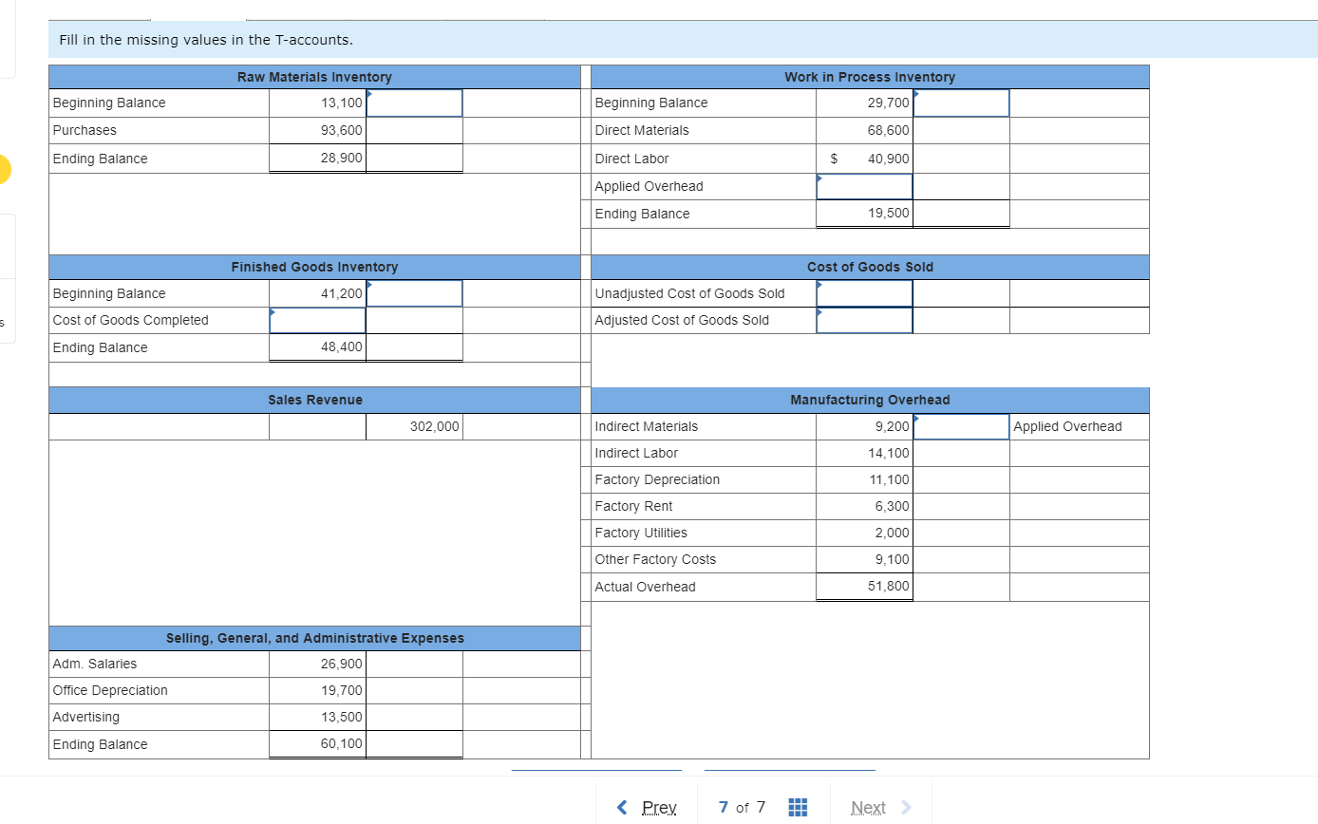This screenshot has height=824, width=1318.
Task: Click the Factory Rent label
Action: (633, 506)
